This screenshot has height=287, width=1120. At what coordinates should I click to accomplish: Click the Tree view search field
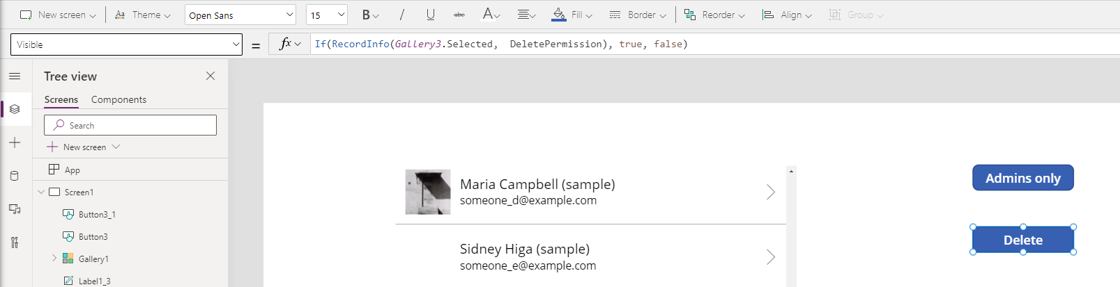[x=130, y=125]
